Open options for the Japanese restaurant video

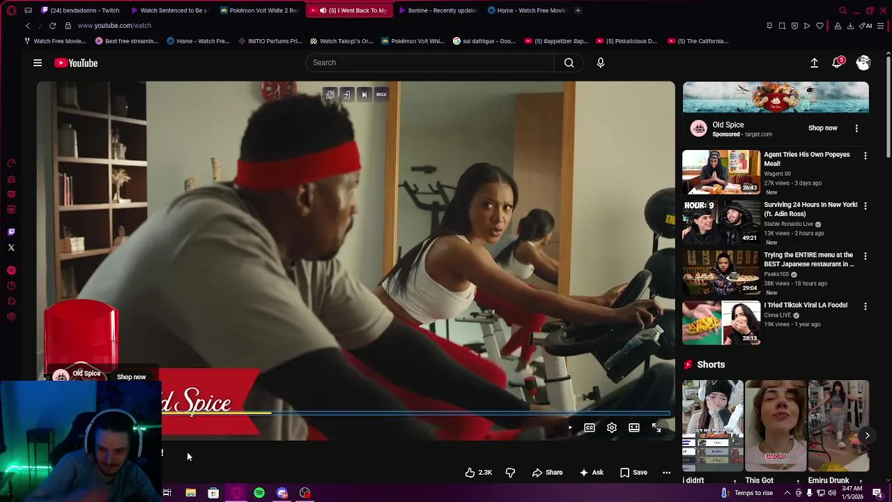coord(866,256)
